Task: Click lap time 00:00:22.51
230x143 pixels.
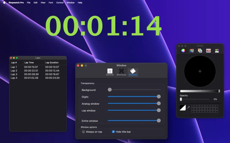Action: (x=31, y=71)
